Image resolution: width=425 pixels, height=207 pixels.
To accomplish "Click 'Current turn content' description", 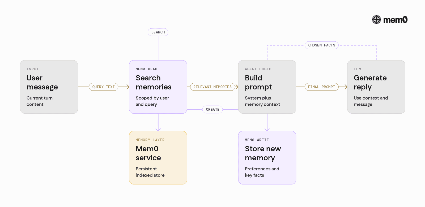I will pyautogui.click(x=40, y=101).
